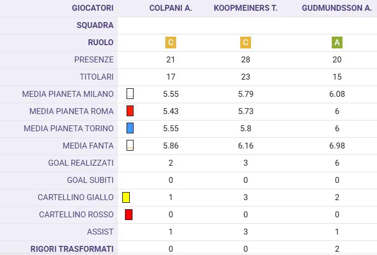Click the GOAL REALIZZATI row label
This screenshot has width=377, height=255.
(x=81, y=163)
